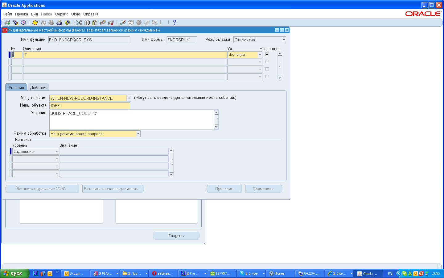Open the Ур. dropdown in the second row
This screenshot has height=278, width=444.
pyautogui.click(x=260, y=62)
